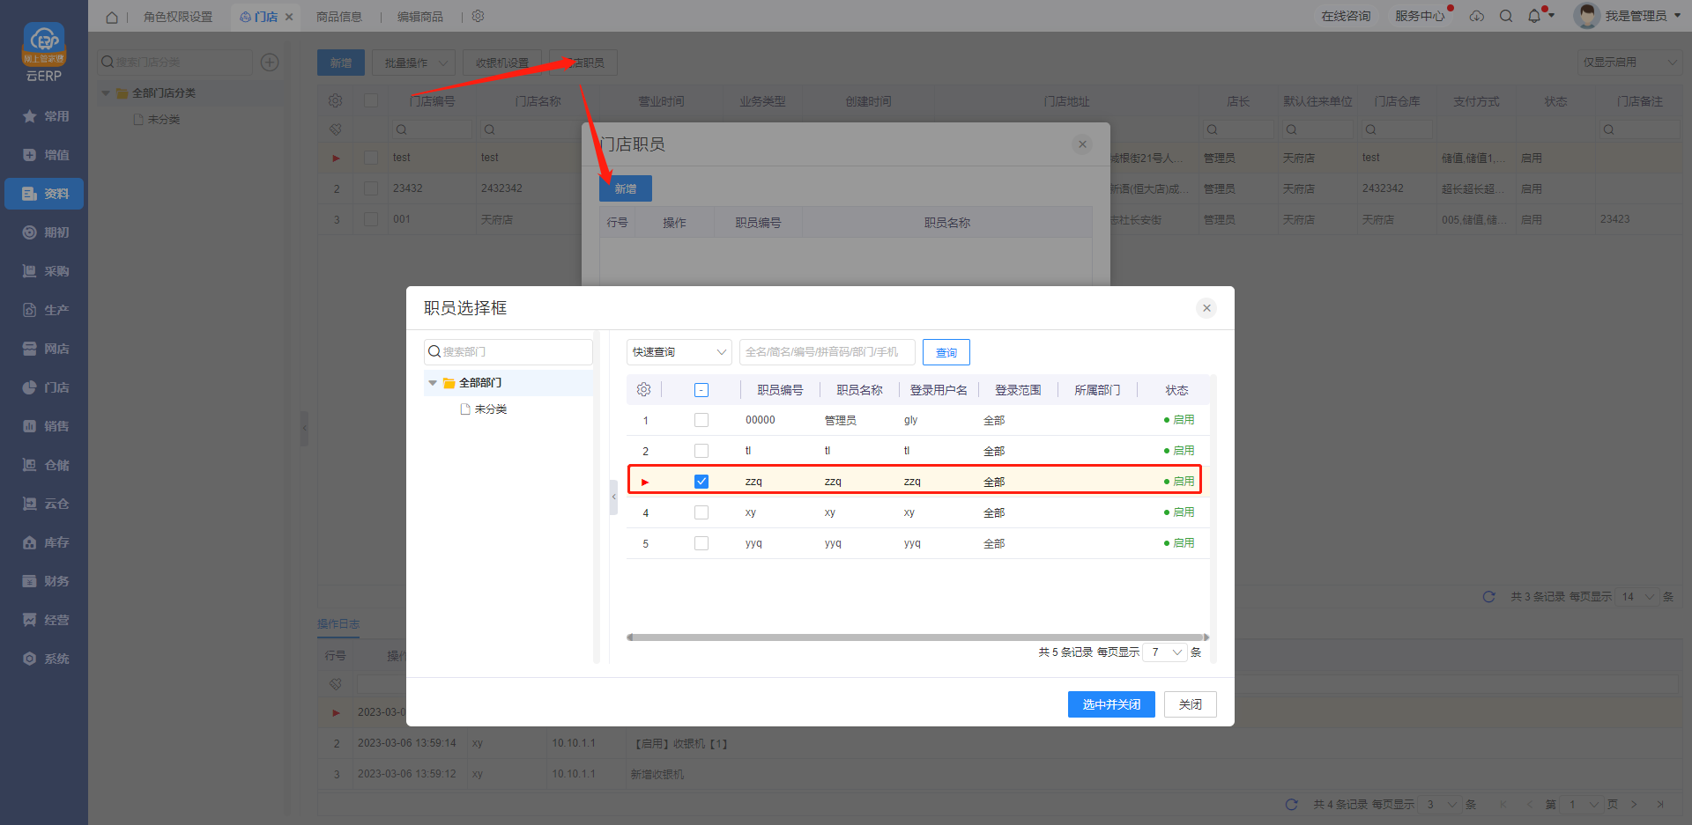Check the box for employee 00000

click(701, 420)
